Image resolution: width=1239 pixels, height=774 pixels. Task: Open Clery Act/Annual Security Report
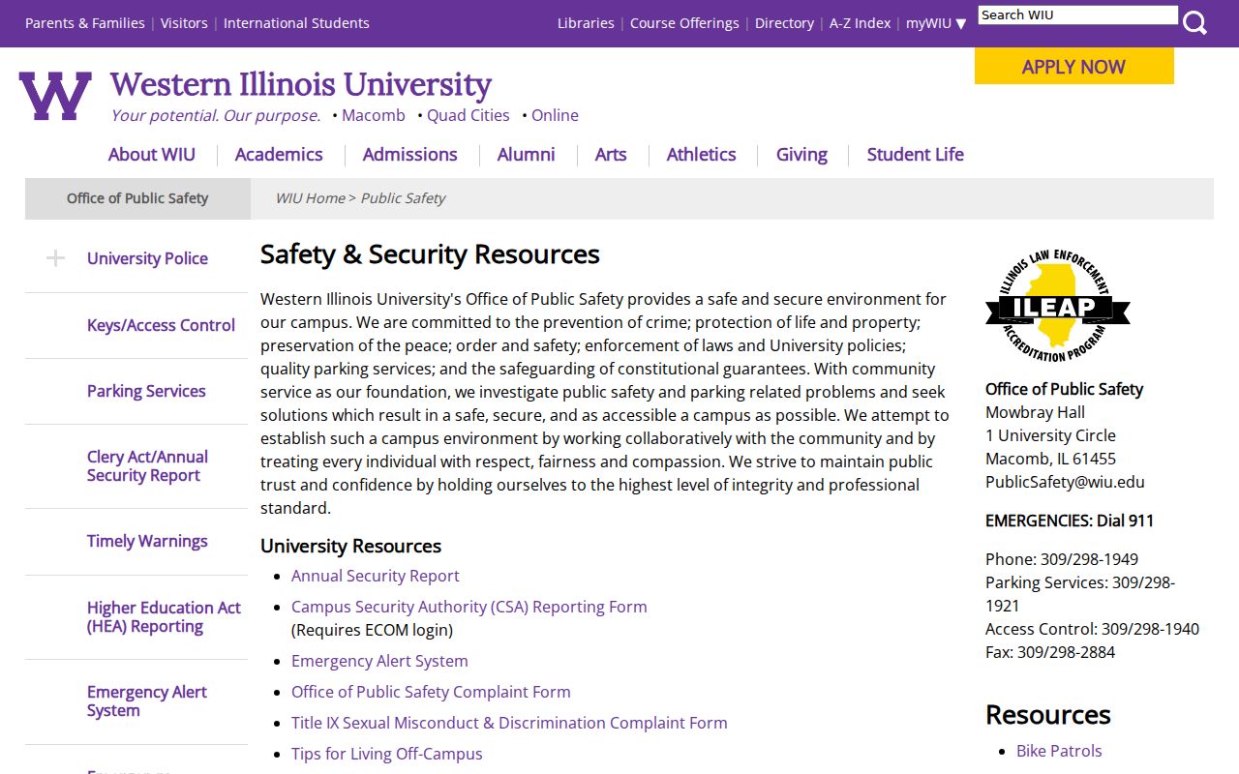pos(147,466)
